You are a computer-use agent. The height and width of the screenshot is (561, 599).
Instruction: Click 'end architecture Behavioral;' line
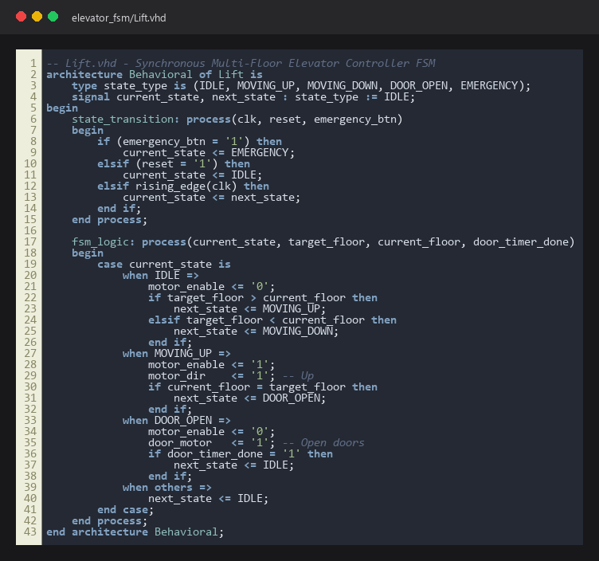coord(135,532)
